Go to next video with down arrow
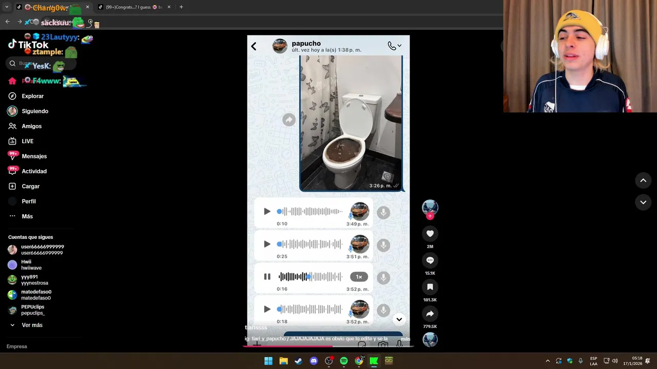The width and height of the screenshot is (657, 369). tap(643, 202)
